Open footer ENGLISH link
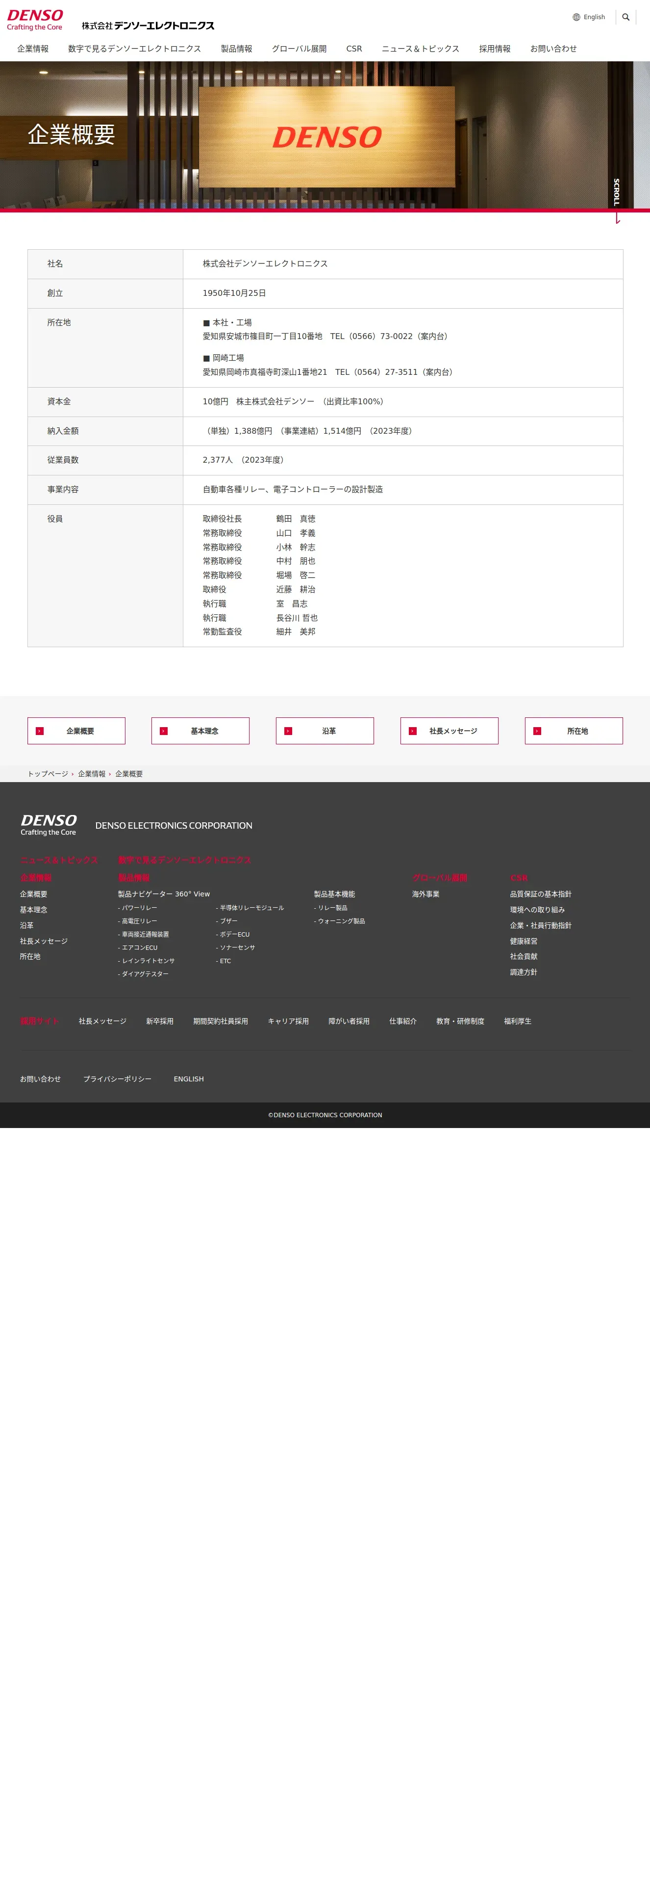Screen dimensions: 650x1890 [188, 1078]
